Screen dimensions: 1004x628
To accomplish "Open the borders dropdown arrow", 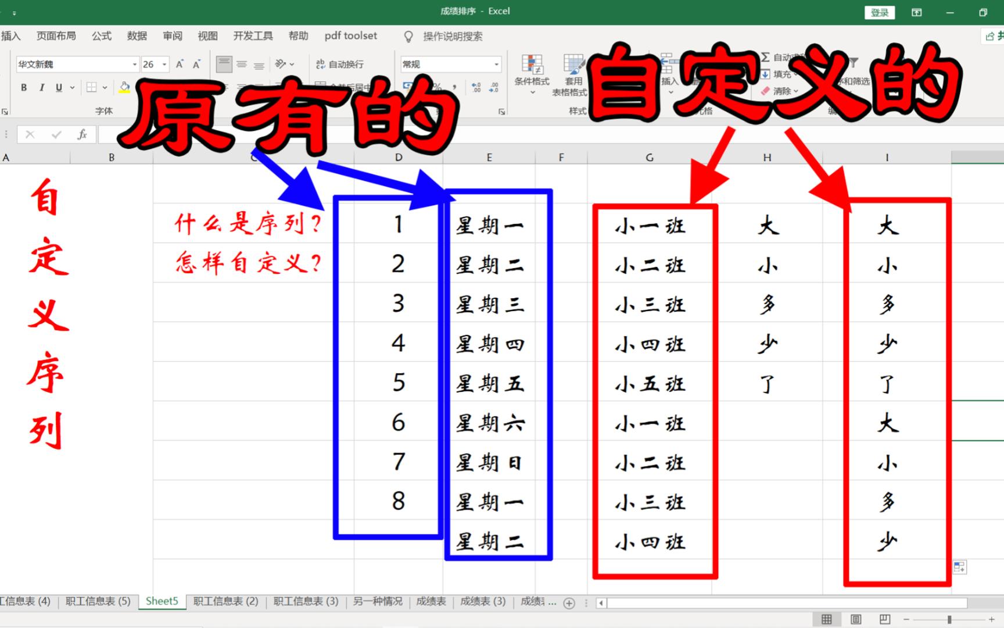I will [x=105, y=87].
